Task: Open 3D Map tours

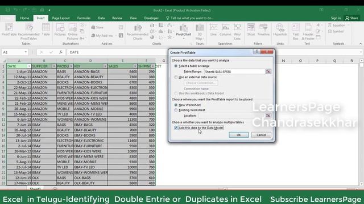Action: [200, 32]
